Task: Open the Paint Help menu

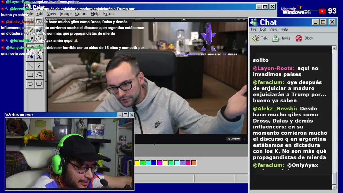Action: click(95, 14)
